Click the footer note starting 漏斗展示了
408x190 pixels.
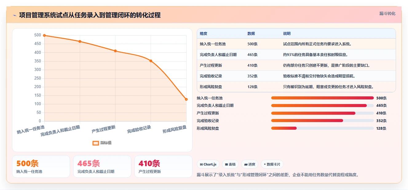(x=278, y=175)
